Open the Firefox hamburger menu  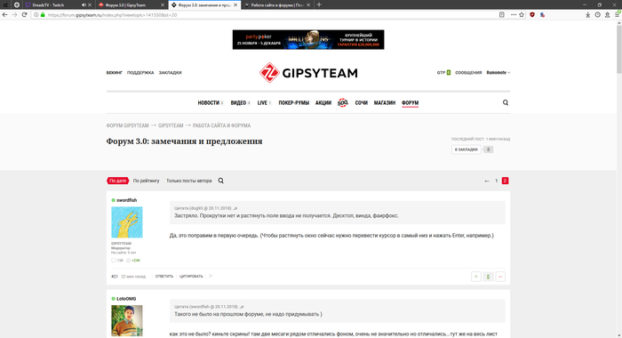click(618, 15)
